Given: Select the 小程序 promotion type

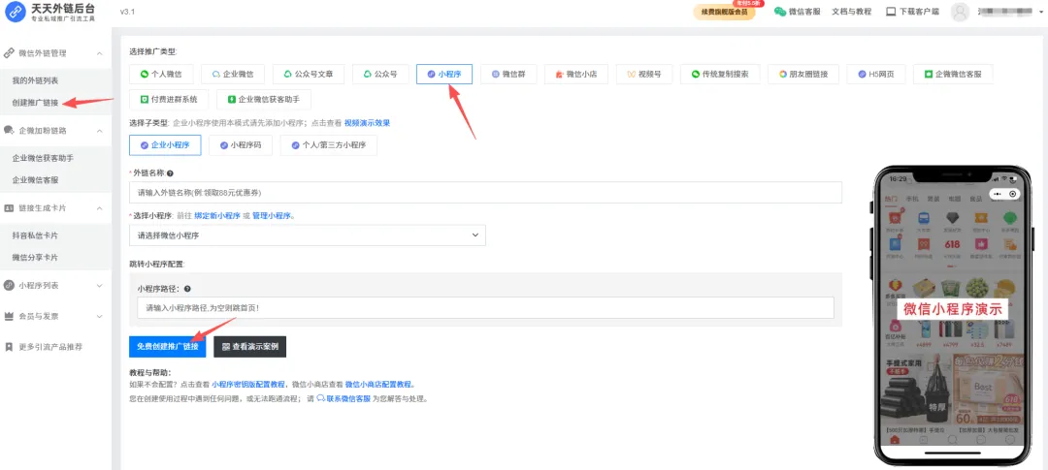Looking at the screenshot, I should (444, 74).
